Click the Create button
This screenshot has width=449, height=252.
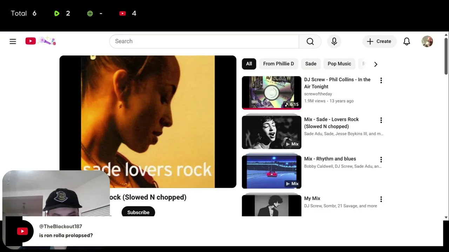(x=379, y=41)
